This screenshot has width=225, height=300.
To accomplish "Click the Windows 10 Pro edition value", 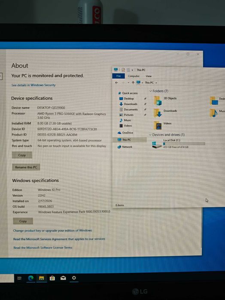I will click(x=49, y=190).
